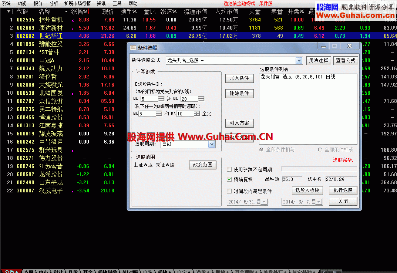The image size is (397, 273).
Task: Open the 扩展市场行情 menu
Action: point(77,3)
